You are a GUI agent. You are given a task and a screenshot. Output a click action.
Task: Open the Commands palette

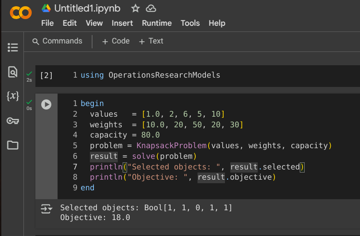(58, 41)
